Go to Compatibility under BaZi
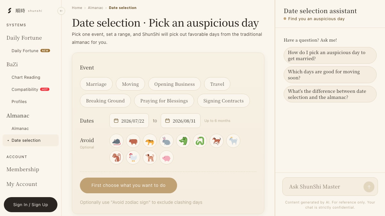Image resolution: width=385 pixels, height=216 pixels. pos(25,89)
